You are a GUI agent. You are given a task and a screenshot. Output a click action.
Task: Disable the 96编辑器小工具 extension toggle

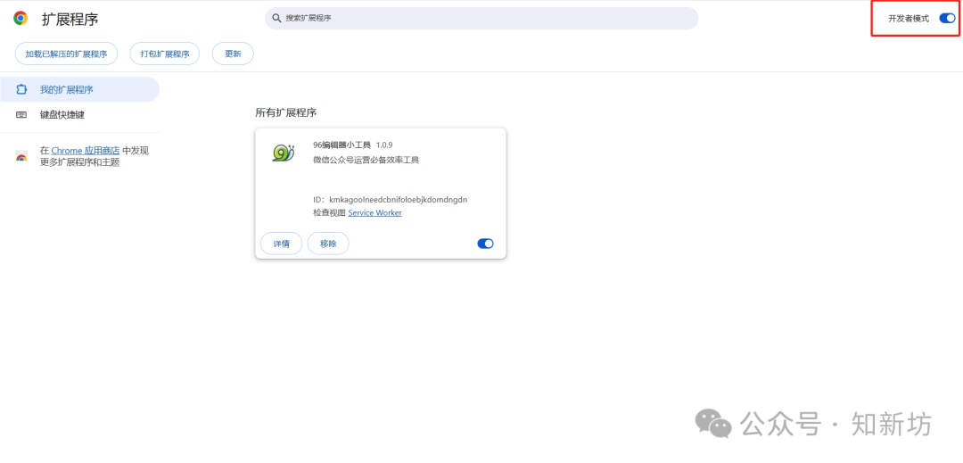[485, 244]
